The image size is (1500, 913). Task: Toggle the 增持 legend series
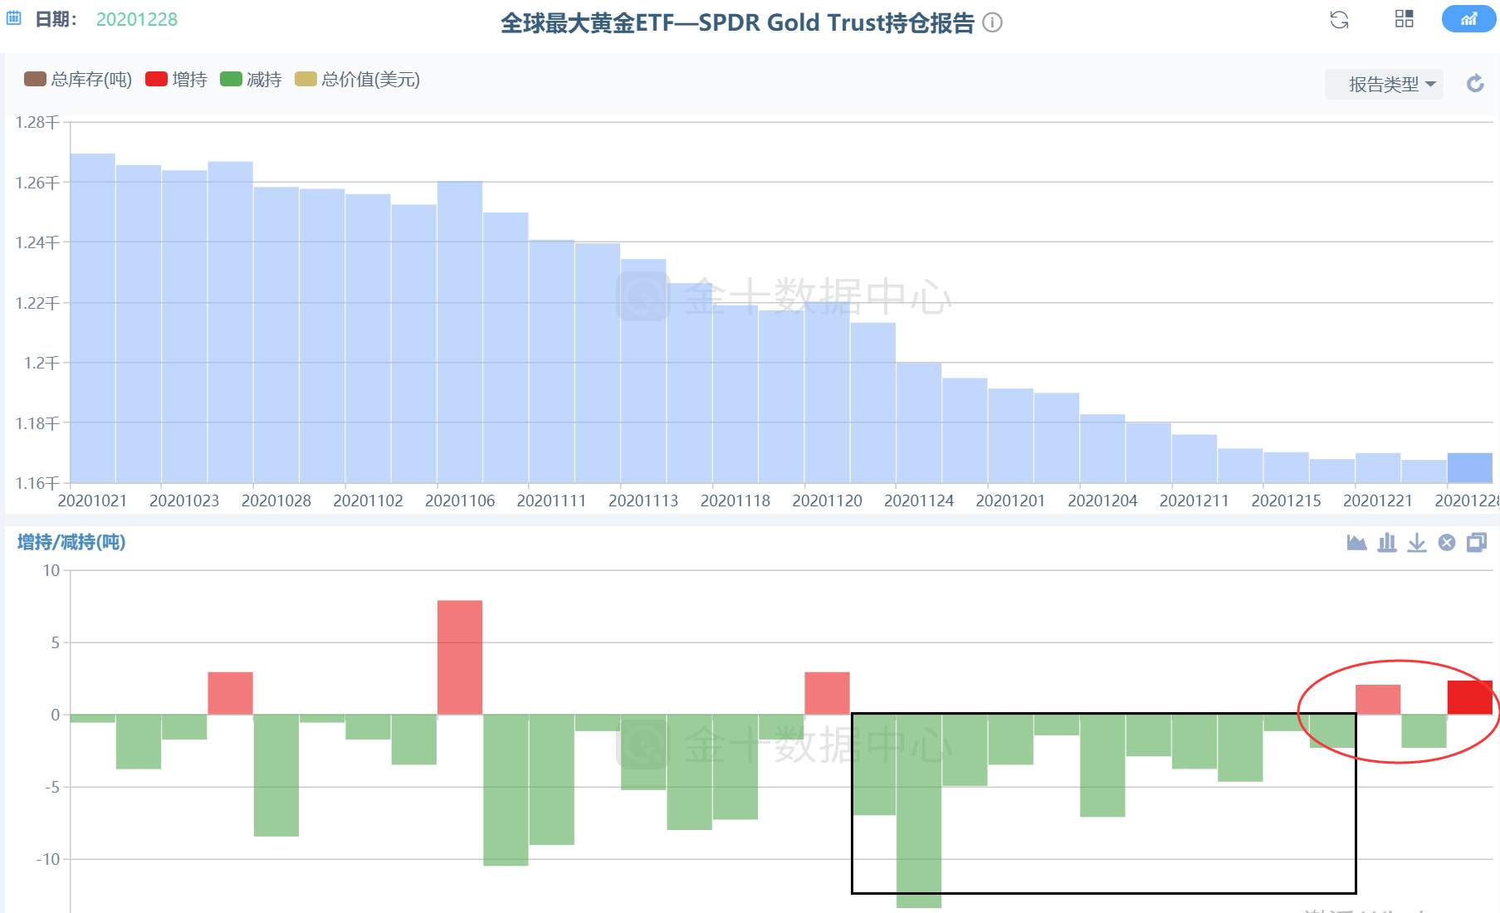pyautogui.click(x=176, y=79)
